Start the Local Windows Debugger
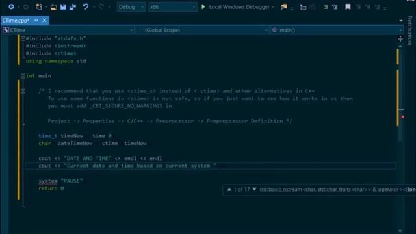The width and height of the screenshot is (416, 234). (235, 7)
